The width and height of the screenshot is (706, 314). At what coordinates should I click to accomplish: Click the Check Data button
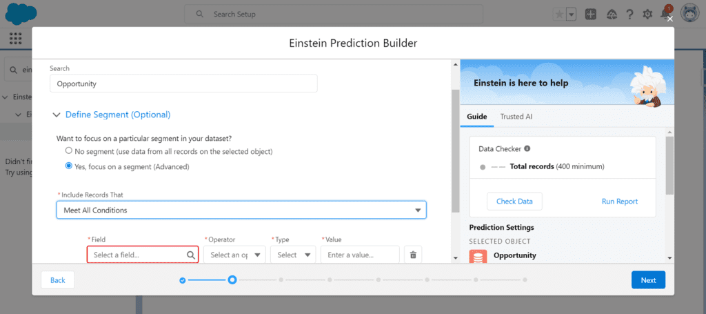[514, 202]
